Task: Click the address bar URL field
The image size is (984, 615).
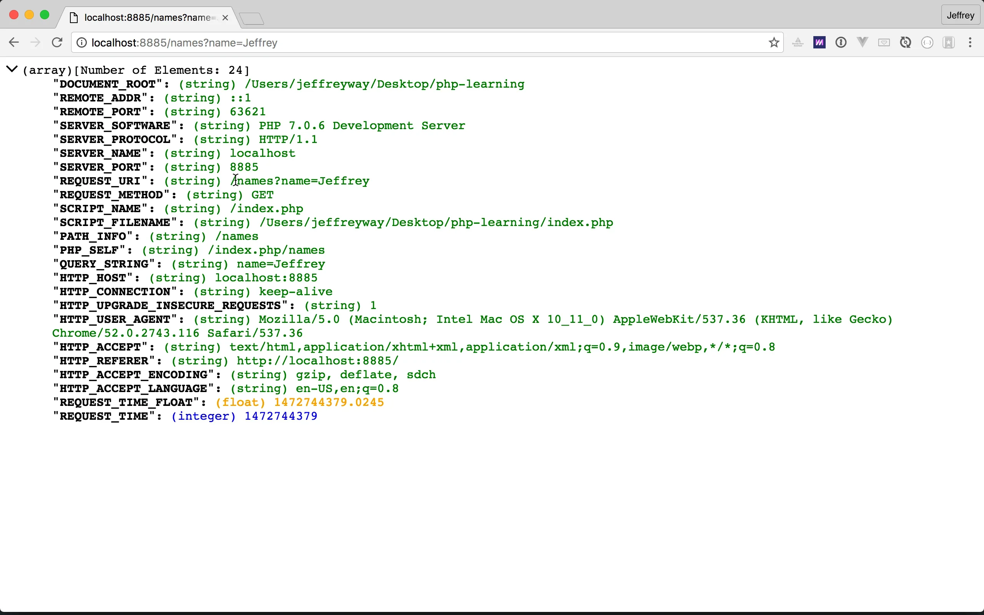Action: [x=407, y=43]
